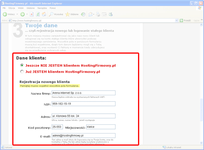The width and height of the screenshot is (204, 150).
Task: Click the page icon in address bar
Action: [10, 21]
